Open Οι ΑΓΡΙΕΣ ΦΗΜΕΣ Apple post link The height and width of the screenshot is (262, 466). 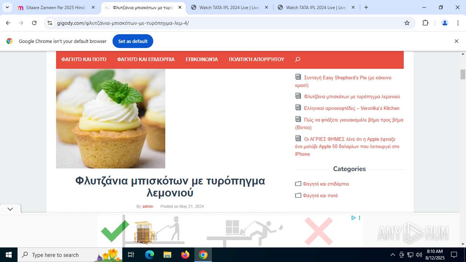(347, 146)
